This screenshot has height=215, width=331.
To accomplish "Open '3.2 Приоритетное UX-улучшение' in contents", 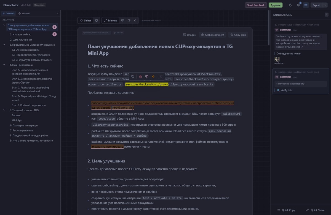I will 31,55.
